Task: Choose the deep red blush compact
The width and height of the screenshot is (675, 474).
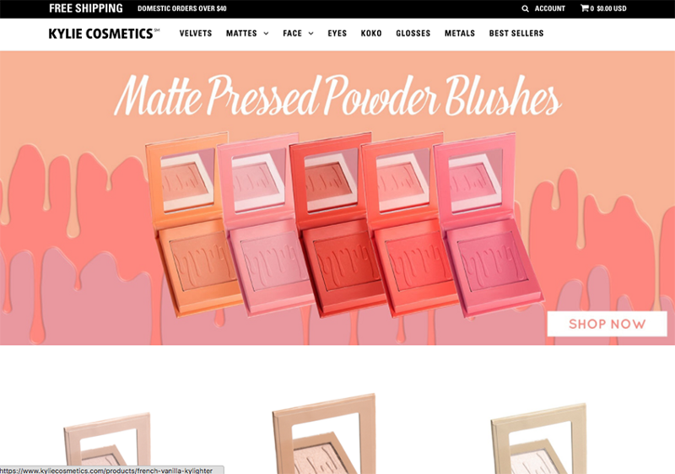Action: tap(338, 224)
